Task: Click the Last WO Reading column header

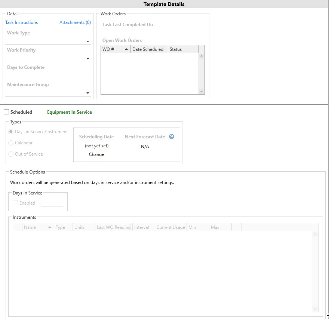Action: pyautogui.click(x=114, y=227)
